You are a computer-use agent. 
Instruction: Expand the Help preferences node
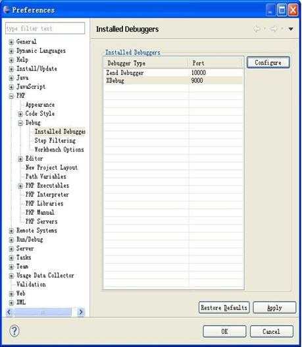(x=11, y=60)
